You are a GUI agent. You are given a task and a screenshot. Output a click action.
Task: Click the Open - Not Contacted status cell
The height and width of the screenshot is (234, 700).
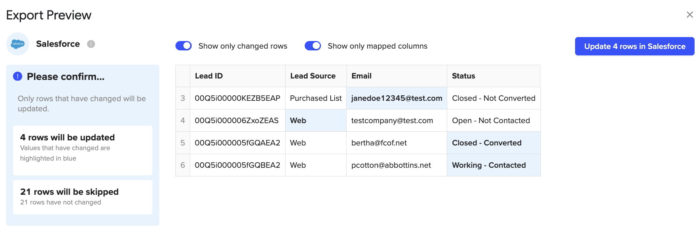point(494,121)
